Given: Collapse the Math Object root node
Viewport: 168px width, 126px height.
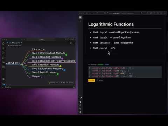Looking at the screenshot, I should 19,64.
